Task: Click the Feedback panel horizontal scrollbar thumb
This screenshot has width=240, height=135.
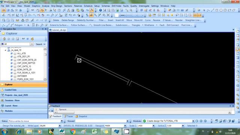Action: 66,112
